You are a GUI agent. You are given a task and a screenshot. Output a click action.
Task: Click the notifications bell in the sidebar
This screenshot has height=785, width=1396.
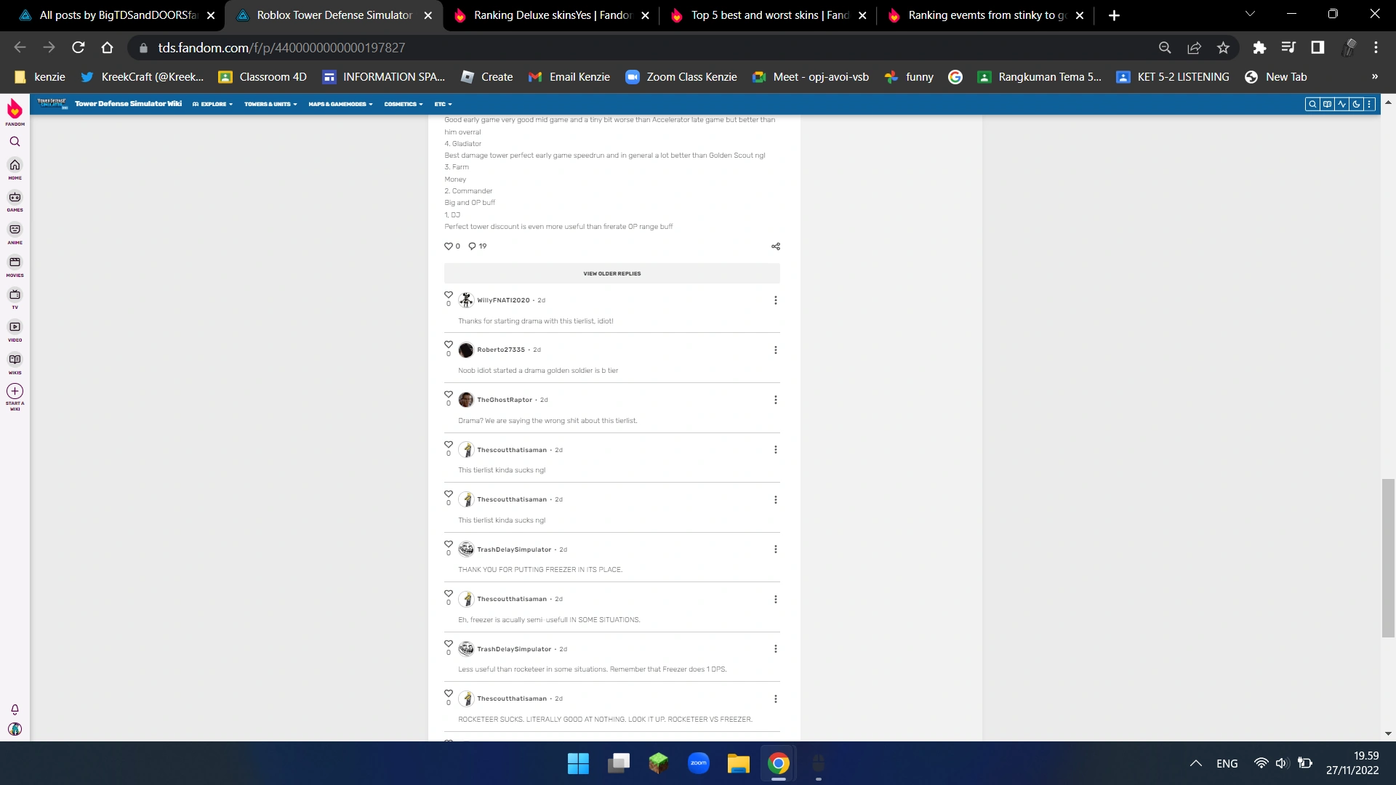[x=15, y=709]
